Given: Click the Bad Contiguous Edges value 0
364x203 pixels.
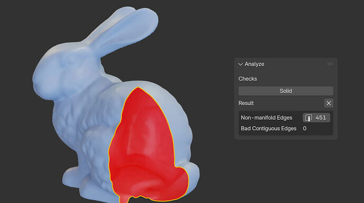Looking at the screenshot, I should pyautogui.click(x=304, y=129).
